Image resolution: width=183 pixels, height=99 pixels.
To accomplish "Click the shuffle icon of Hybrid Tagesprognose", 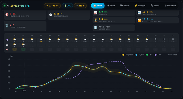I will click(139, 20).
